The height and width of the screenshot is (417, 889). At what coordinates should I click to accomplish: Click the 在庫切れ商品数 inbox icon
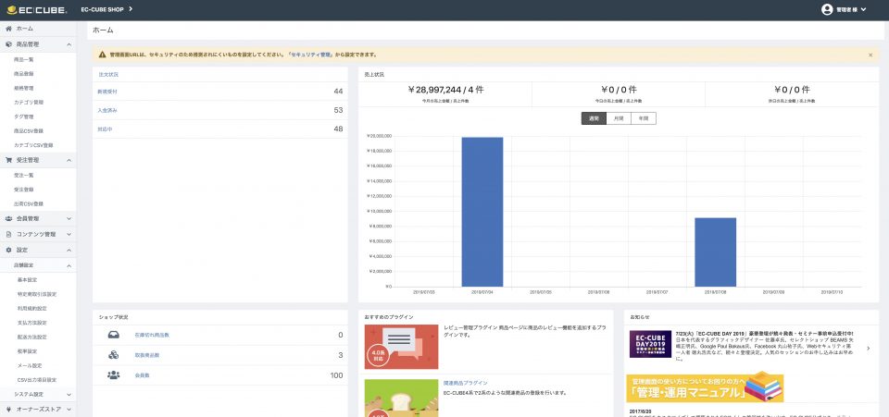coord(113,335)
